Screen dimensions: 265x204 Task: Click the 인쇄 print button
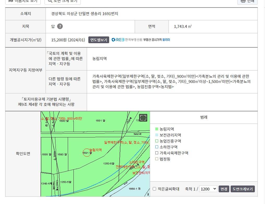[x=248, y=1]
